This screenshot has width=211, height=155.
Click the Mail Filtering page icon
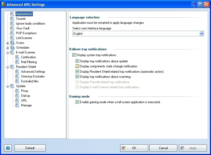(17, 62)
